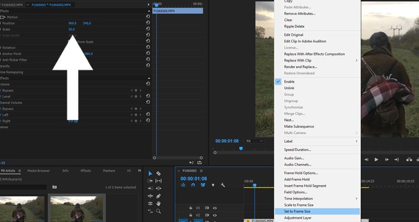Click the Program monitor playhead marker

pyautogui.click(x=241, y=148)
